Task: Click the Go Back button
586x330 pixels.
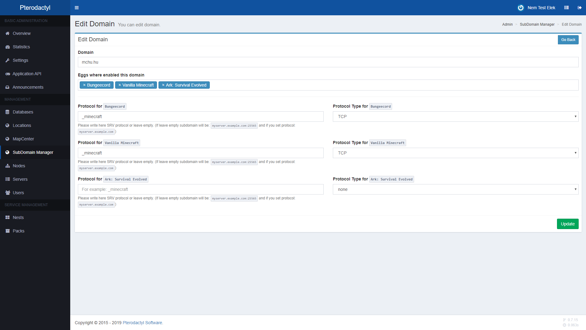Action: 568,40
